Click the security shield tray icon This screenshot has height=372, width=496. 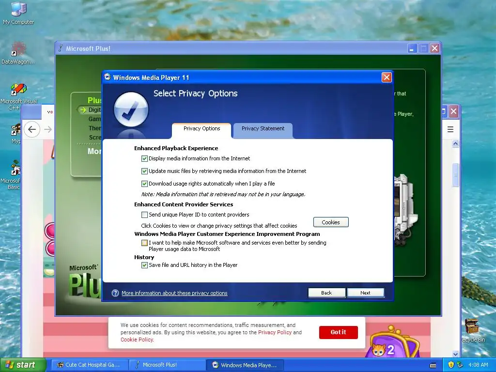451,365
